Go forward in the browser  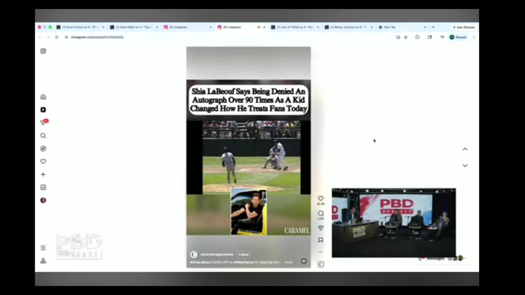48,37
